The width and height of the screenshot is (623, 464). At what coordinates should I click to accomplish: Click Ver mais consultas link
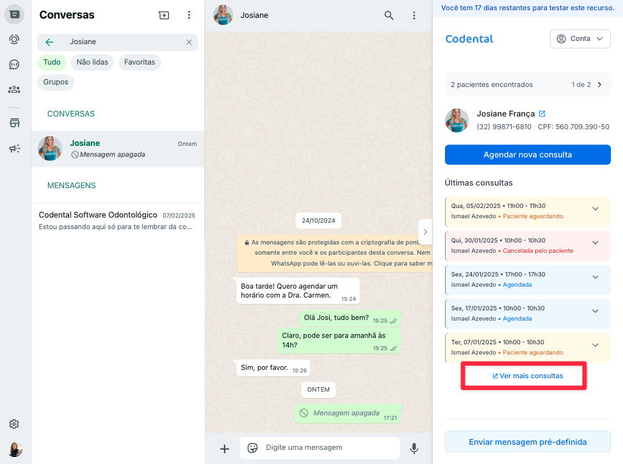click(524, 376)
